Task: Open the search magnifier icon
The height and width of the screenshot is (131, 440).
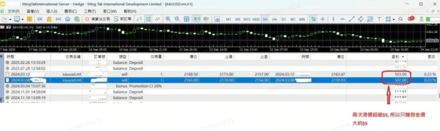Action: [x=401, y=19]
